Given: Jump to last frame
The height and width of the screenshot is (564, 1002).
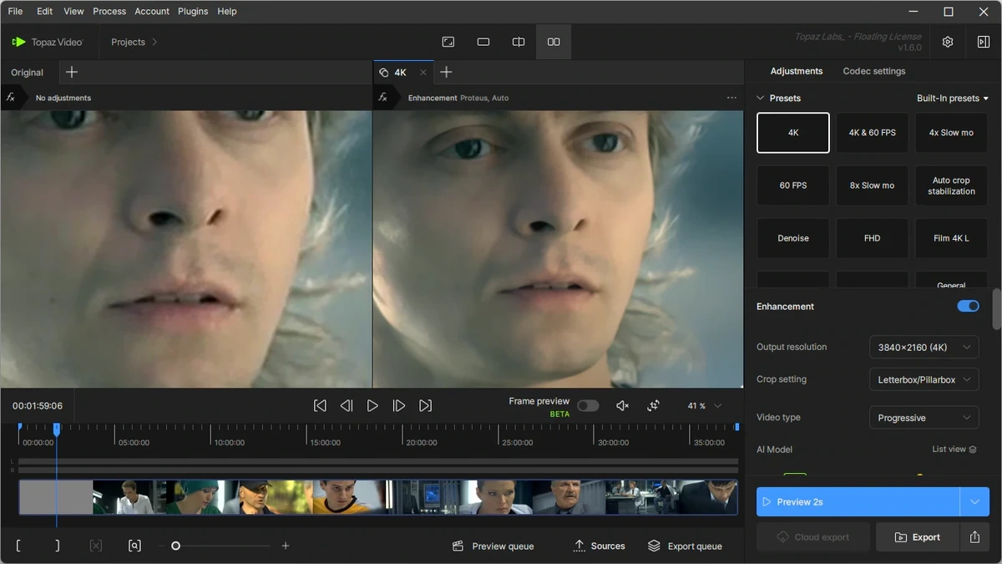Looking at the screenshot, I should [x=426, y=405].
